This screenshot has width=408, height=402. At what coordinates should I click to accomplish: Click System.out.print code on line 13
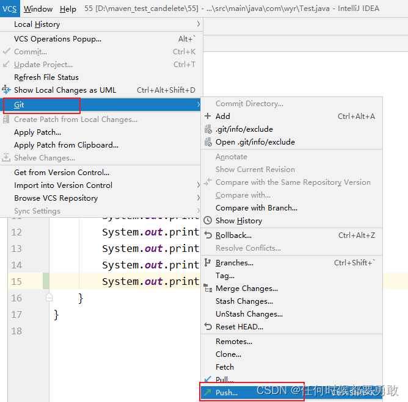tap(150, 248)
